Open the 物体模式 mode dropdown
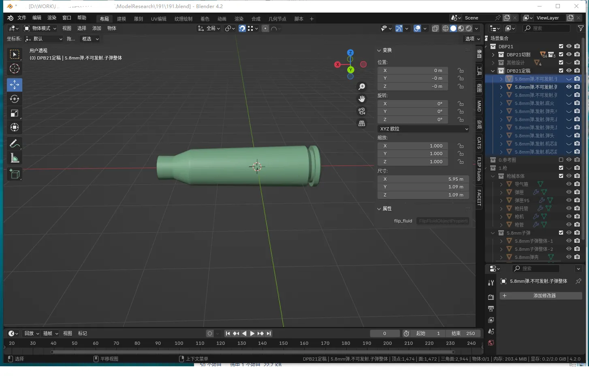The height and width of the screenshot is (391, 589). pos(40,28)
